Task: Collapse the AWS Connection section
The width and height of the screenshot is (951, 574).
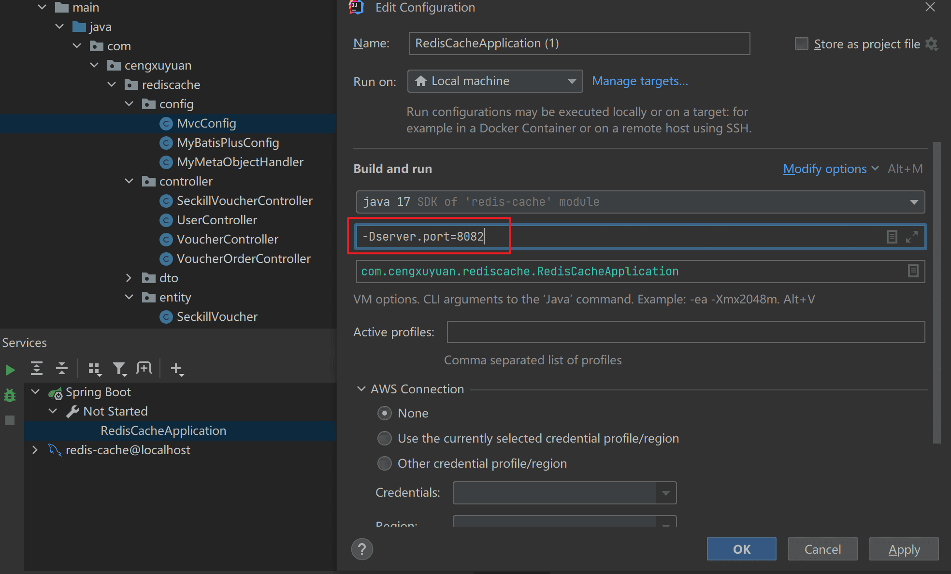Action: click(361, 389)
